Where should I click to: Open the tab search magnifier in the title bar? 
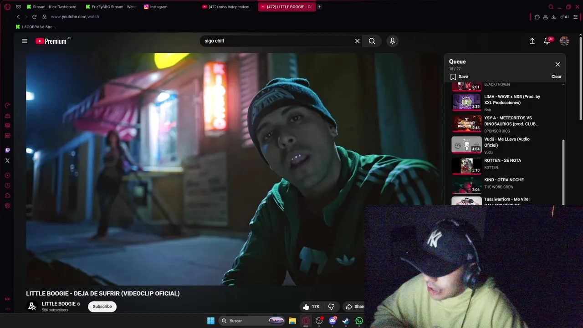[551, 7]
